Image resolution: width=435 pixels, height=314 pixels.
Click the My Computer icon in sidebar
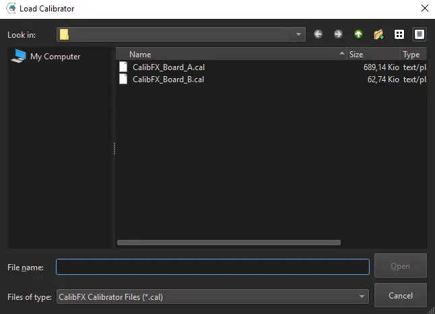tap(18, 57)
